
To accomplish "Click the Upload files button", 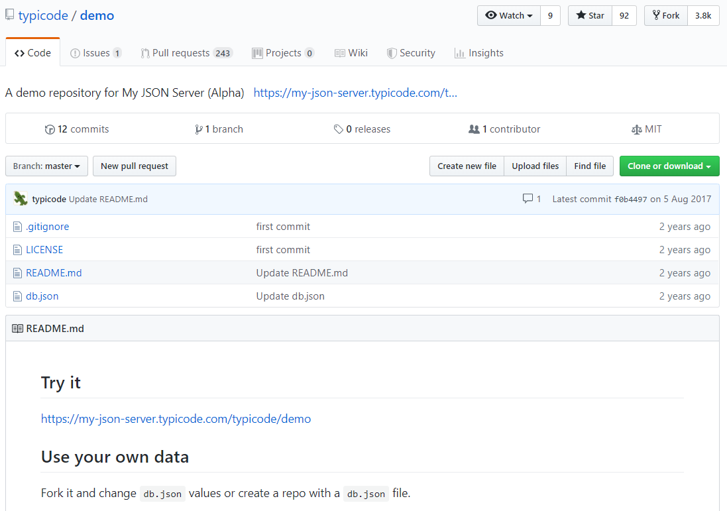I will click(x=535, y=166).
